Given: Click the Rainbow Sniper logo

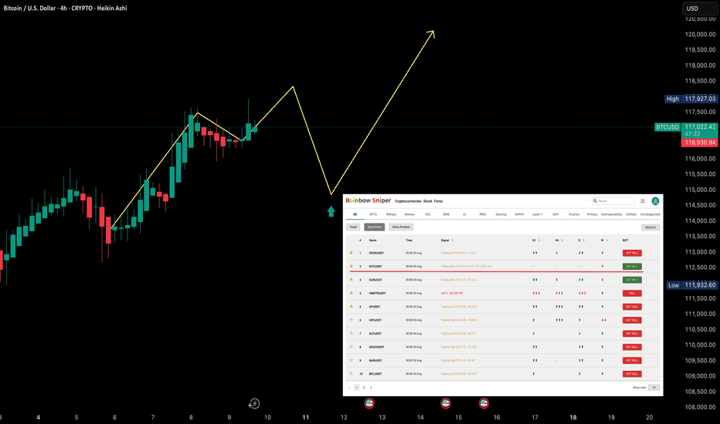Looking at the screenshot, I should (x=368, y=200).
